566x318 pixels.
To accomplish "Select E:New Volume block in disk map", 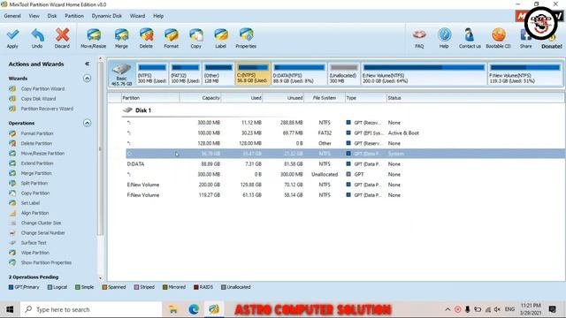I will tap(424, 73).
